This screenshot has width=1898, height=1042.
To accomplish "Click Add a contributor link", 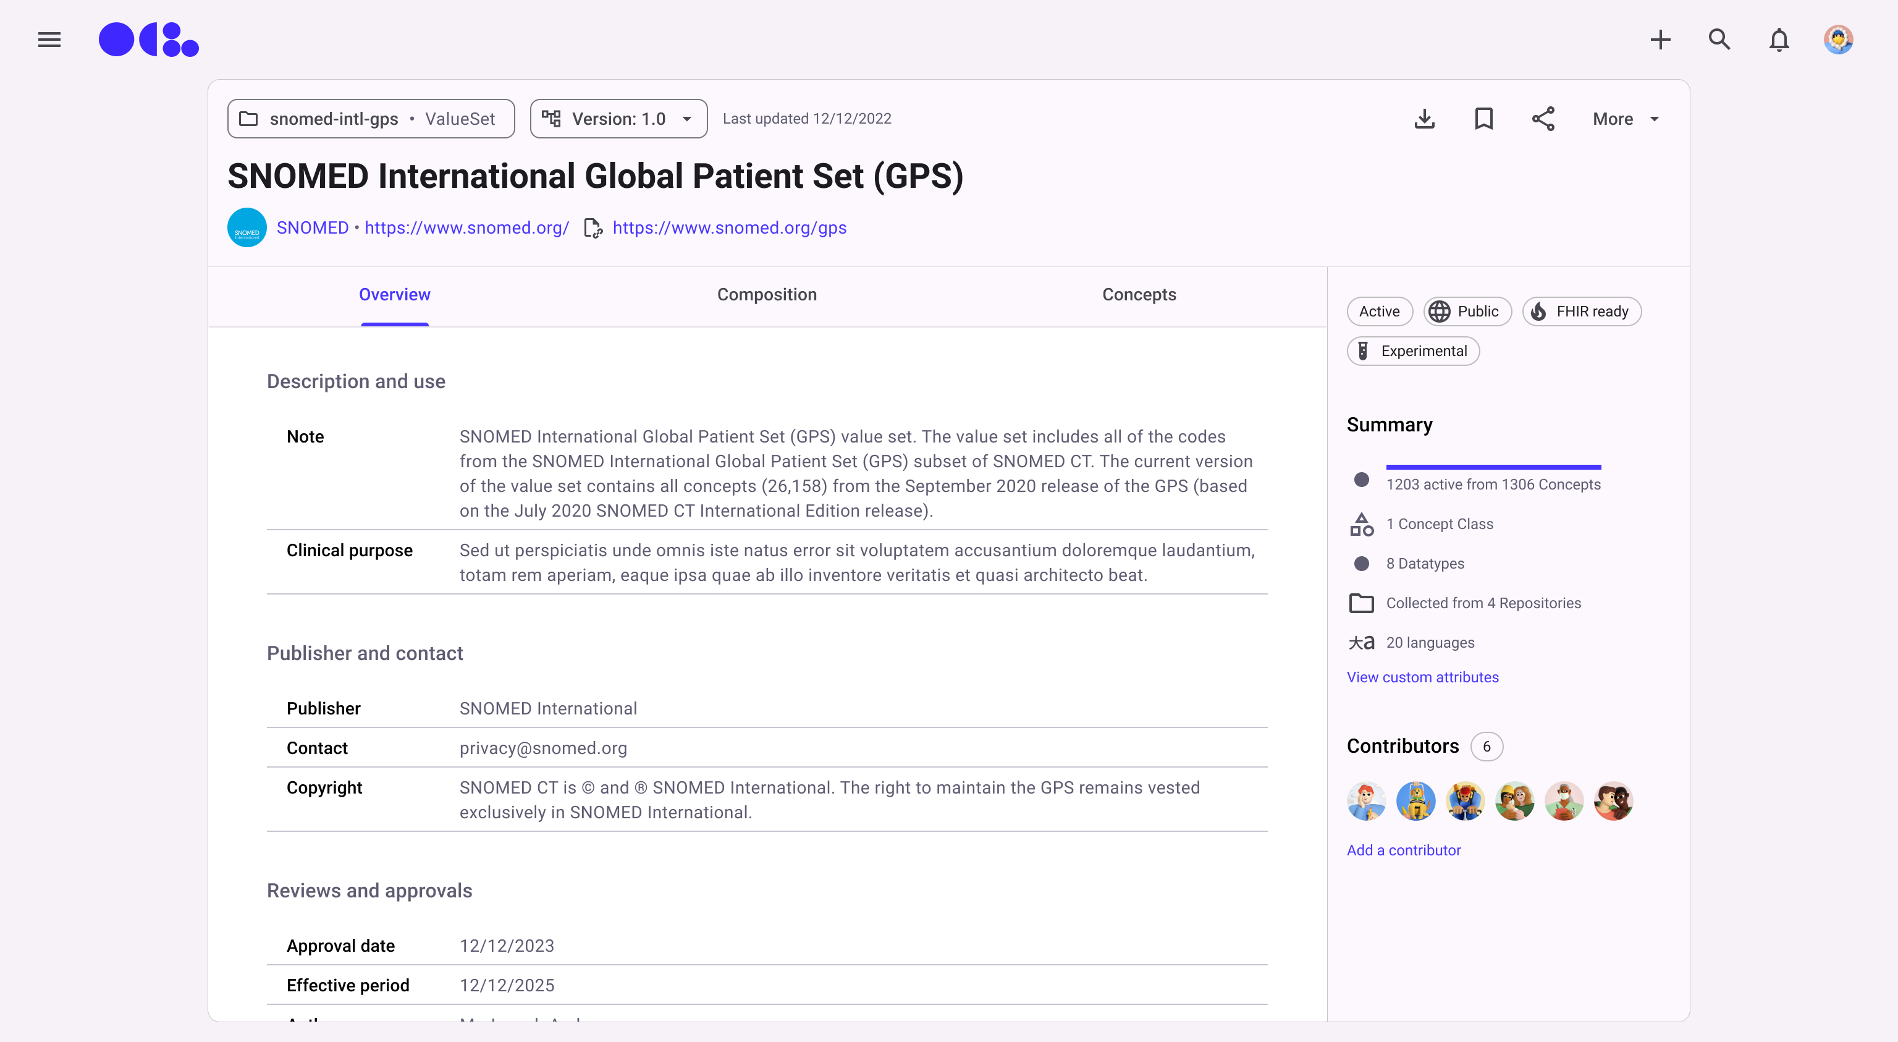I will point(1403,850).
